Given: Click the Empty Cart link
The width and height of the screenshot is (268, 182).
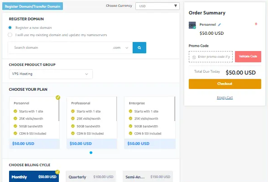Looking at the screenshot, I should [225, 98].
